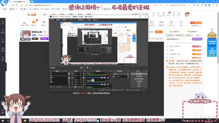Open the 淡出 transition dropdown
The image size is (219, 123).
[119, 74]
